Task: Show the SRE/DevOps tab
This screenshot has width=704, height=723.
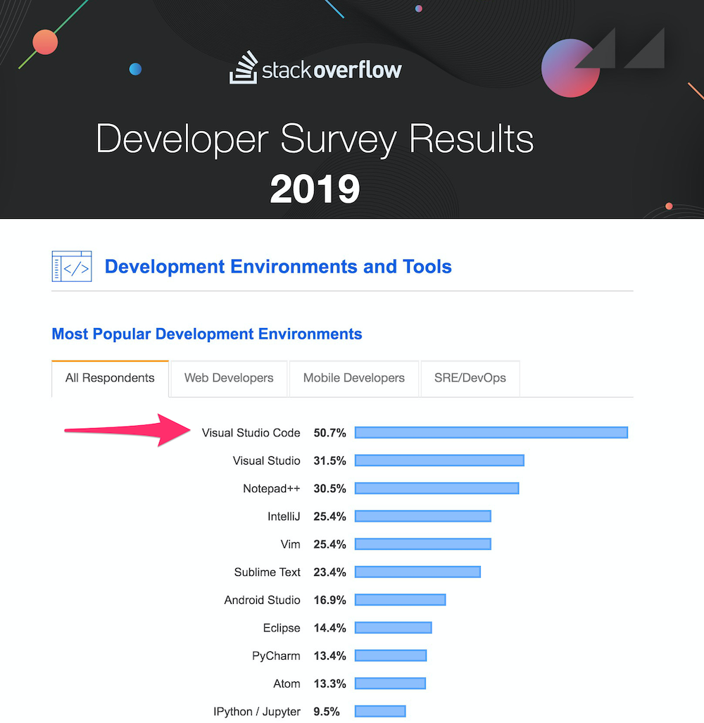Action: [470, 378]
